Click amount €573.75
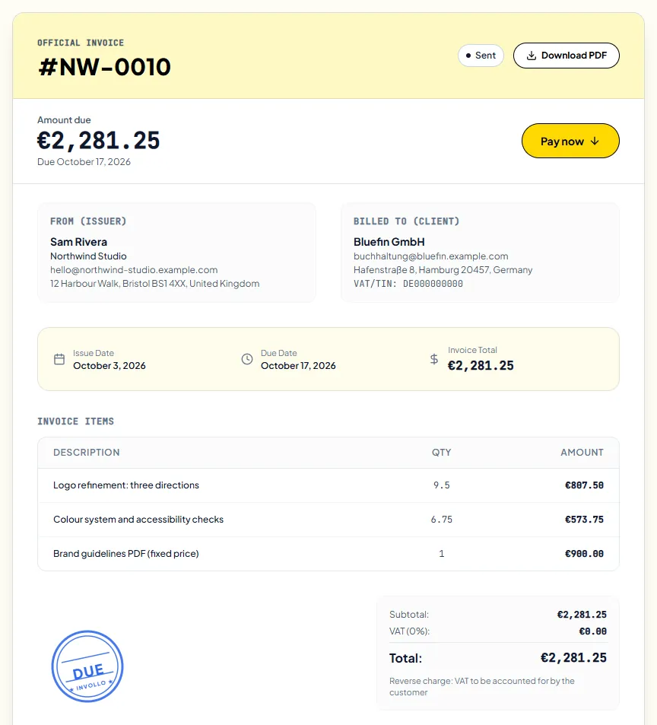This screenshot has width=657, height=725. 584,520
